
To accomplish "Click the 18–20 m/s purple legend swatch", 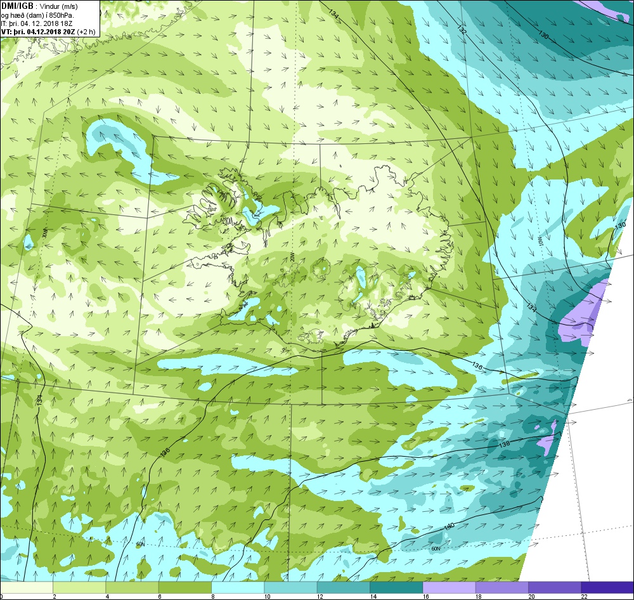I will (501, 587).
